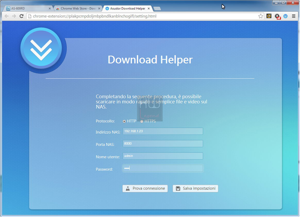This screenshot has height=217, width=300.
Task: Click the Porta NAS input field
Action: coord(163,144)
